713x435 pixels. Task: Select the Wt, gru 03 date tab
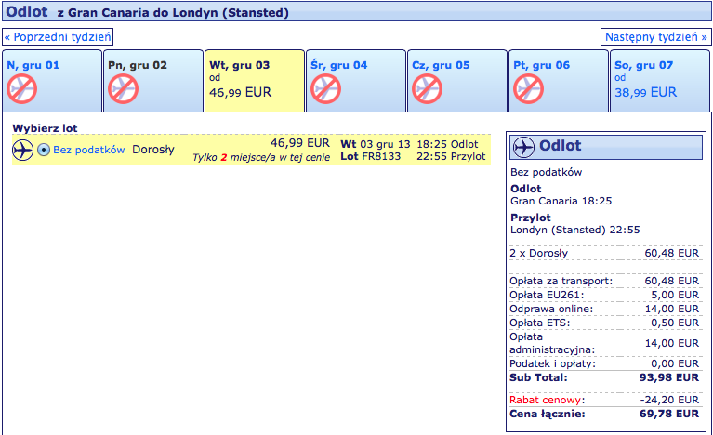pos(255,81)
